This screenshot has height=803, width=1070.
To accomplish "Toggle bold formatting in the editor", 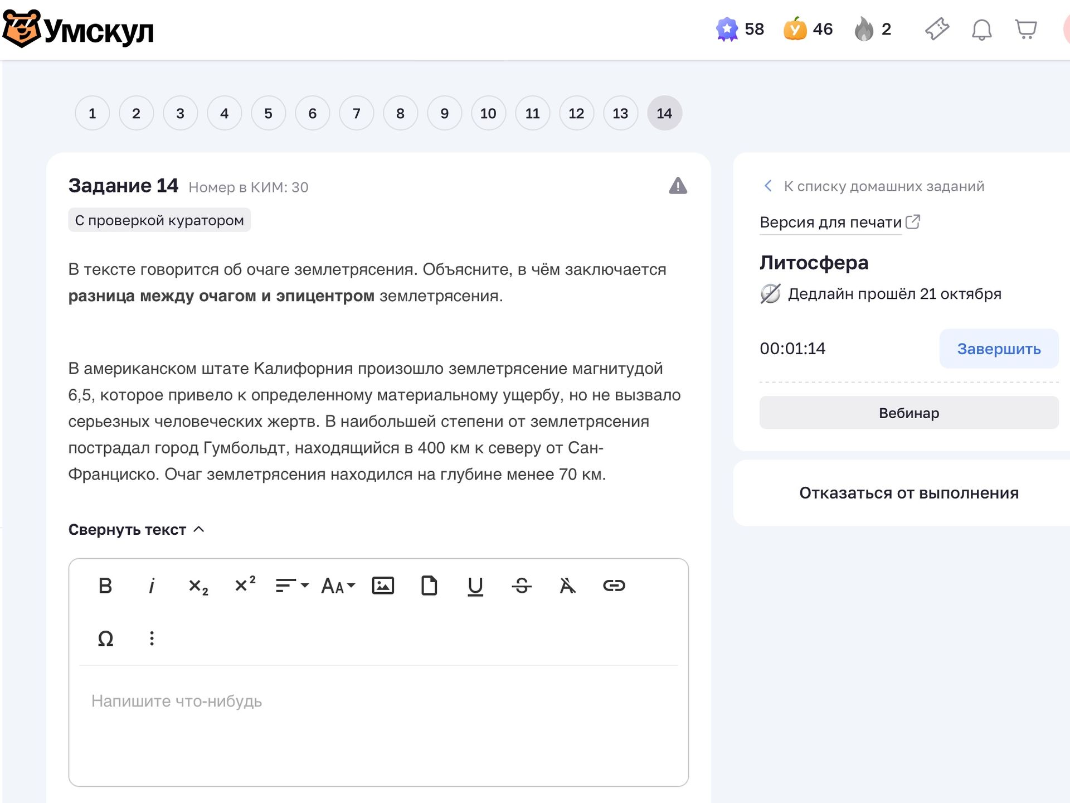I will [105, 586].
